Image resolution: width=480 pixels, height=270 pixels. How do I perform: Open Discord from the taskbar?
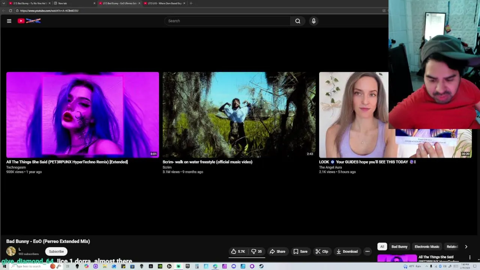click(x=234, y=266)
